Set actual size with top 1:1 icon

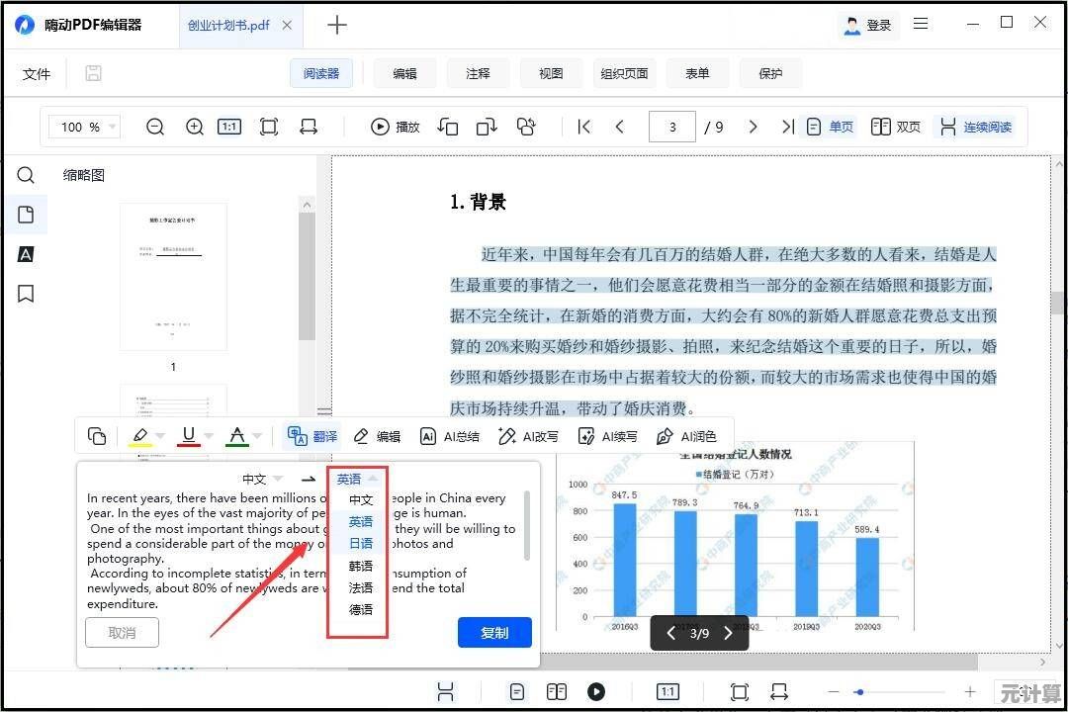click(229, 127)
